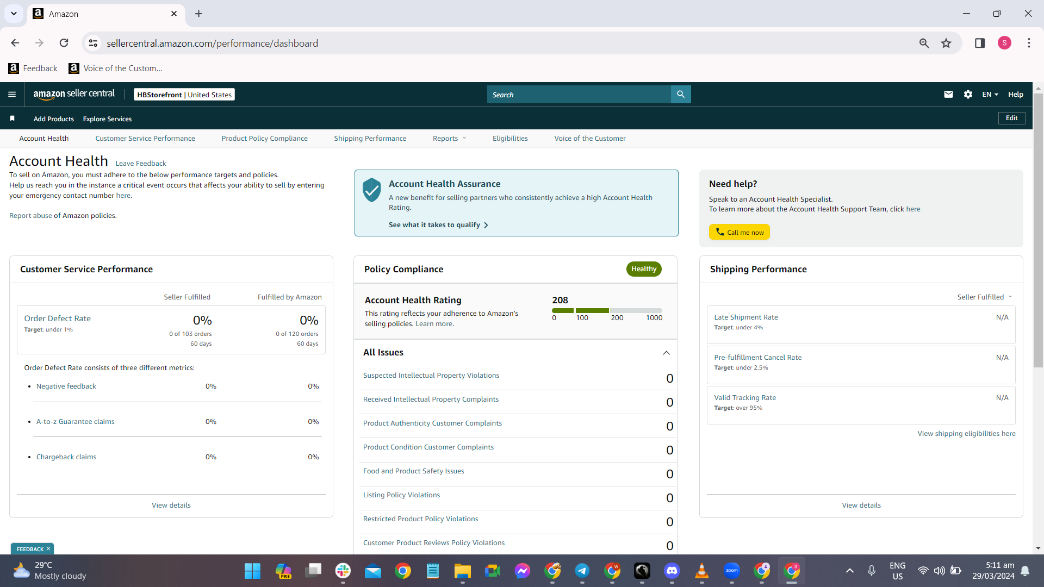1044x587 pixels.
Task: Switch the HBStorefront United States marketplace selector
Action: point(184,95)
